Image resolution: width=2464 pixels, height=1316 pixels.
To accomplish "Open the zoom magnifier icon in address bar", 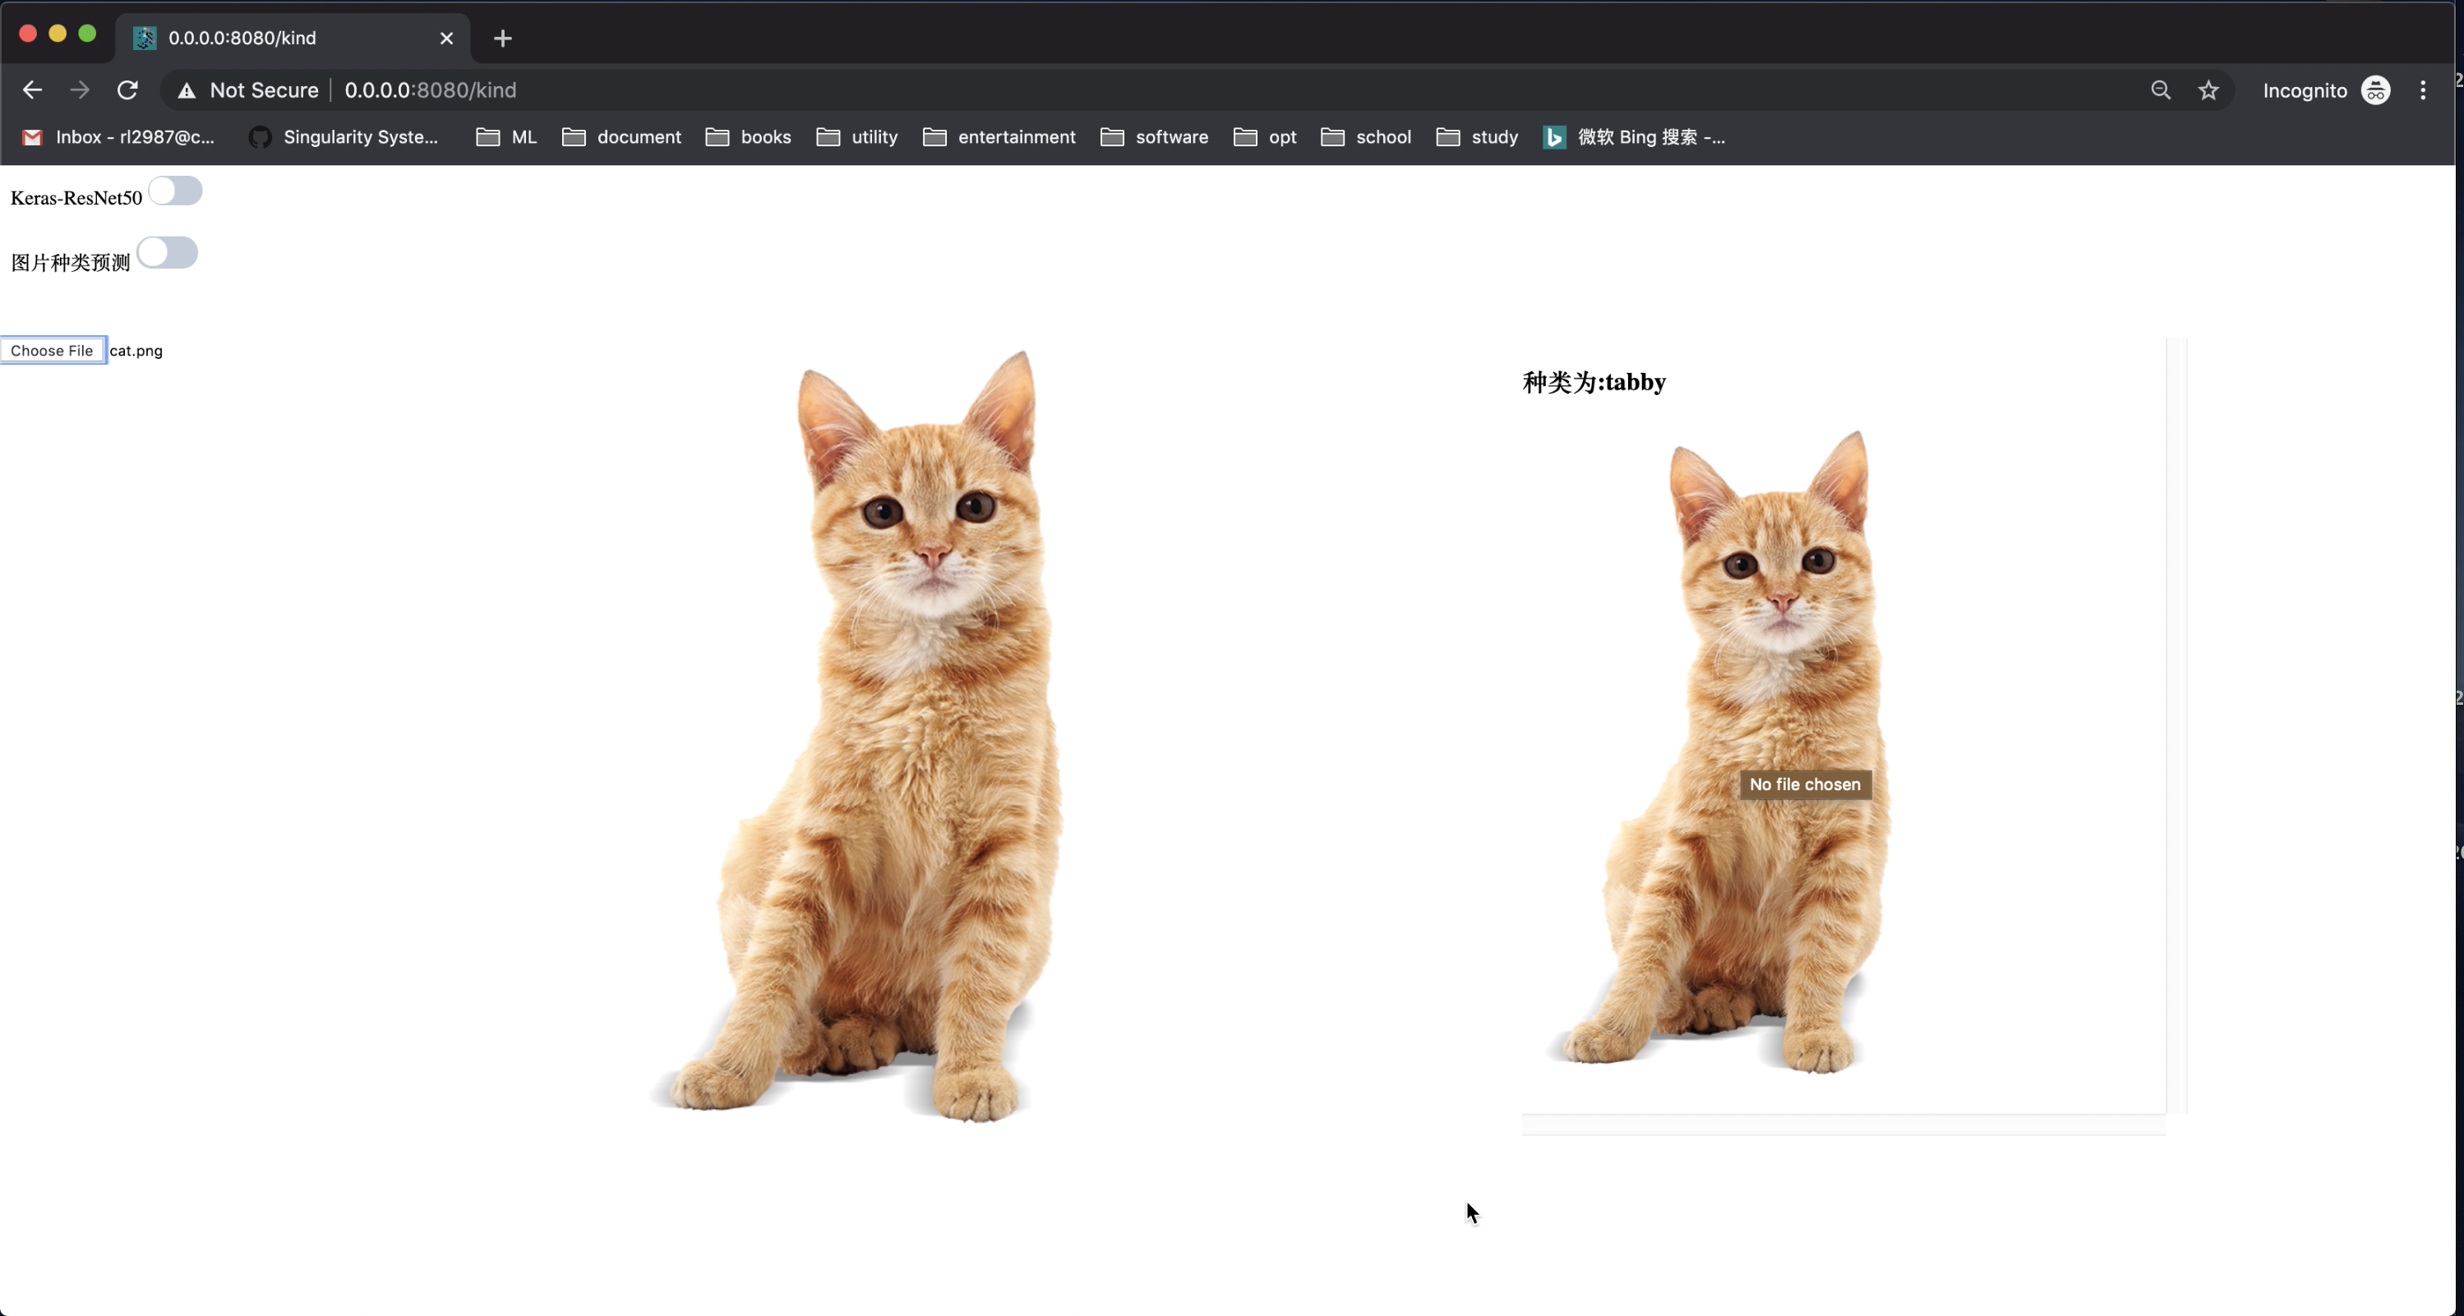I will 2161,90.
